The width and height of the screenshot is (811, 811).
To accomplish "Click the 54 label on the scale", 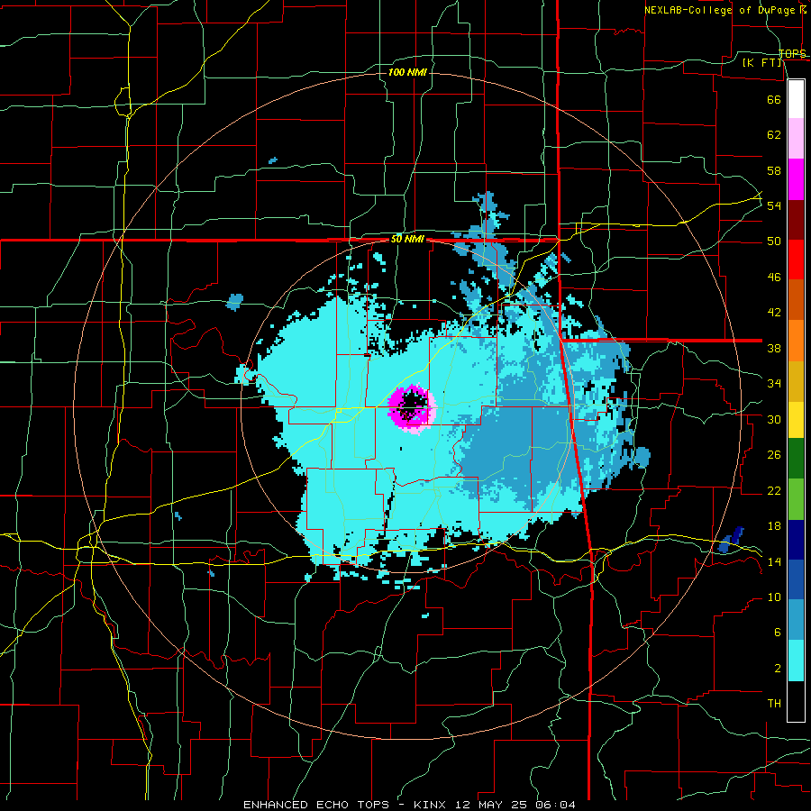I will coord(774,205).
